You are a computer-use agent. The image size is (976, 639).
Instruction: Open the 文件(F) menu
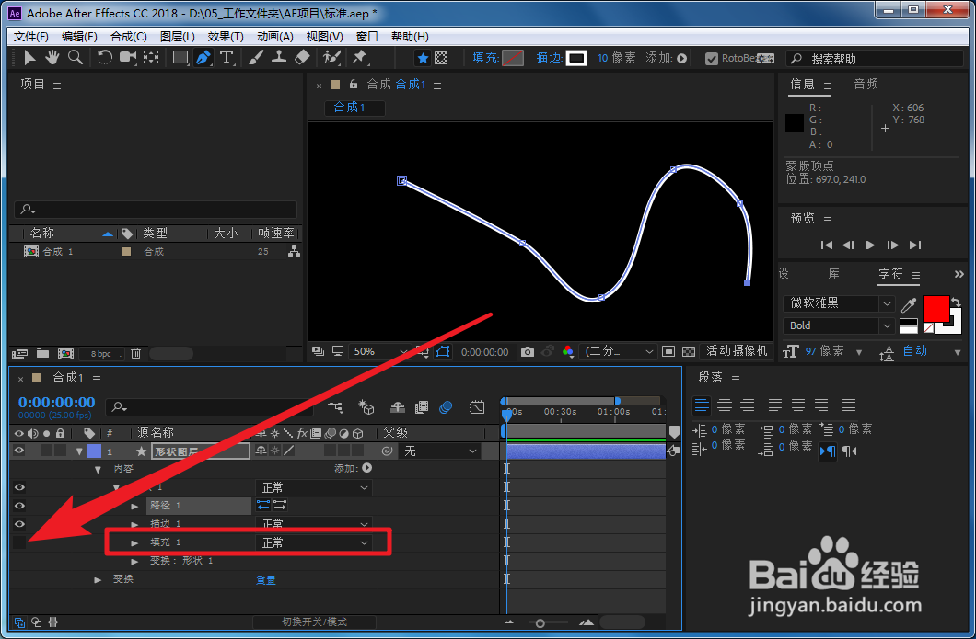30,37
